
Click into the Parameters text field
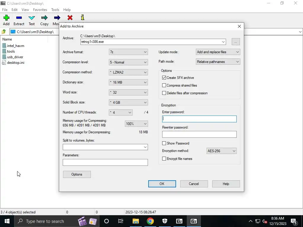(105, 162)
